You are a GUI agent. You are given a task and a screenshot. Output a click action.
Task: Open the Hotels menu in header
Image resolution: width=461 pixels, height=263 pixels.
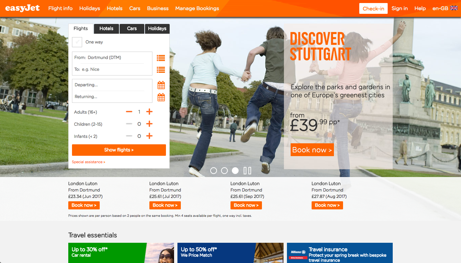tap(115, 8)
